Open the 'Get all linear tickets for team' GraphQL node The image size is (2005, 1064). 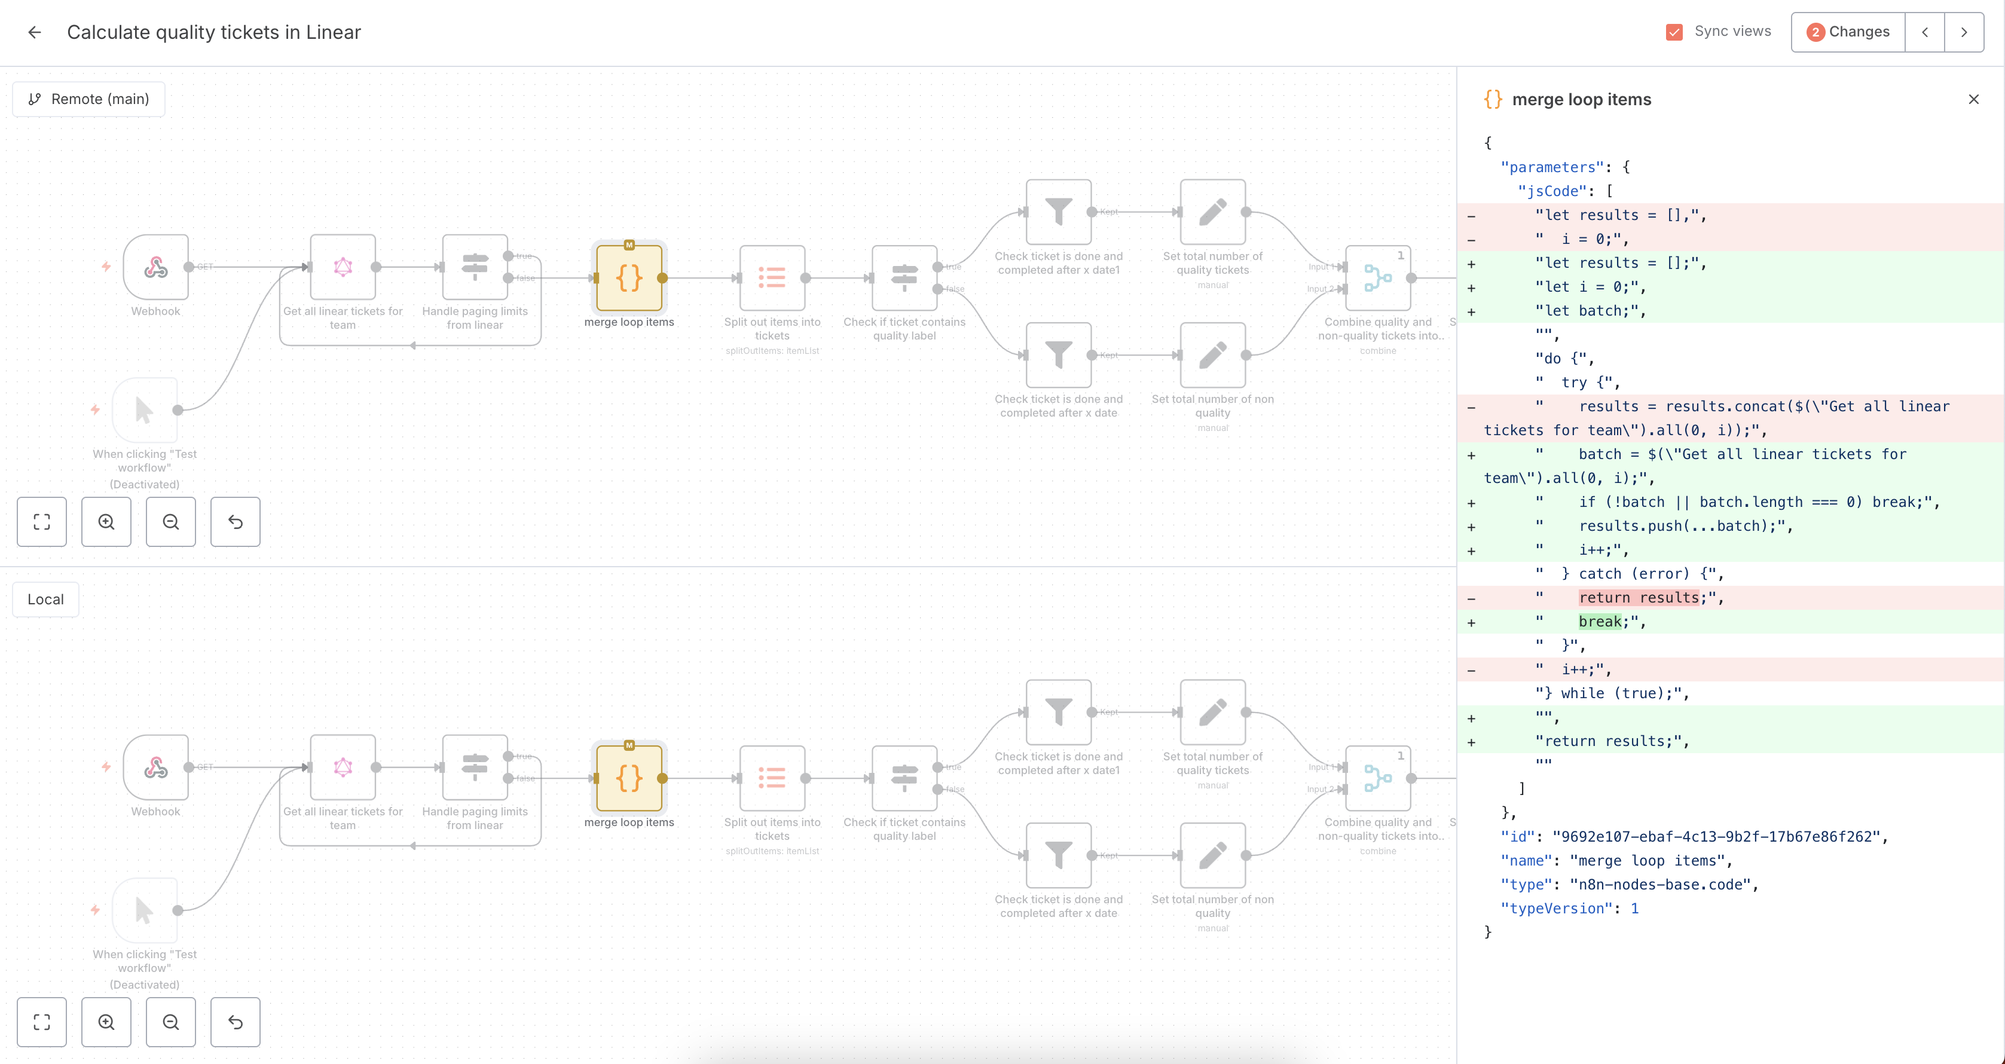tap(343, 268)
